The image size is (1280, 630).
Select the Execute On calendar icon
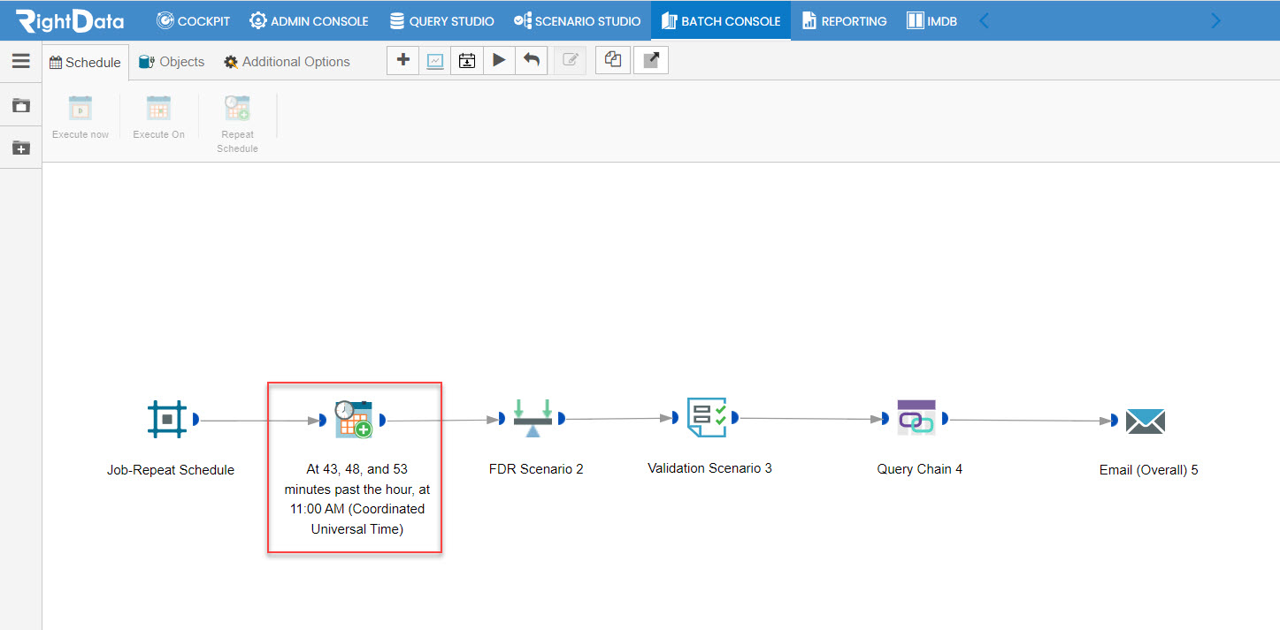[x=158, y=107]
